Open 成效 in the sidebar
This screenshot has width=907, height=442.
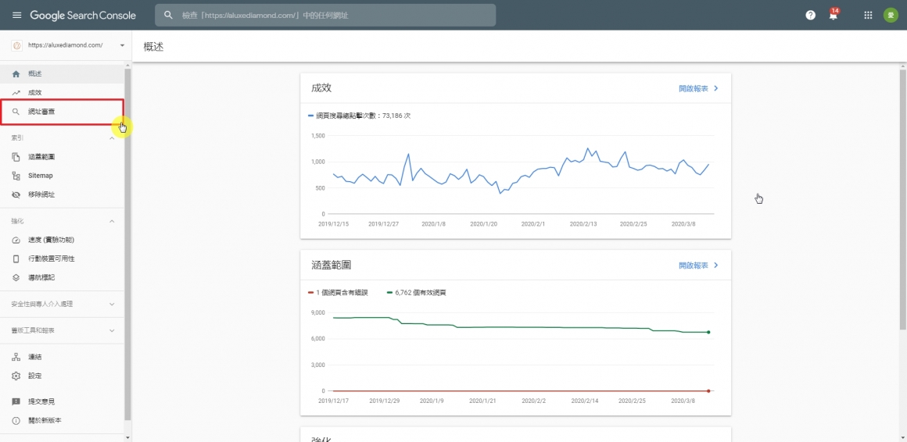62,92
